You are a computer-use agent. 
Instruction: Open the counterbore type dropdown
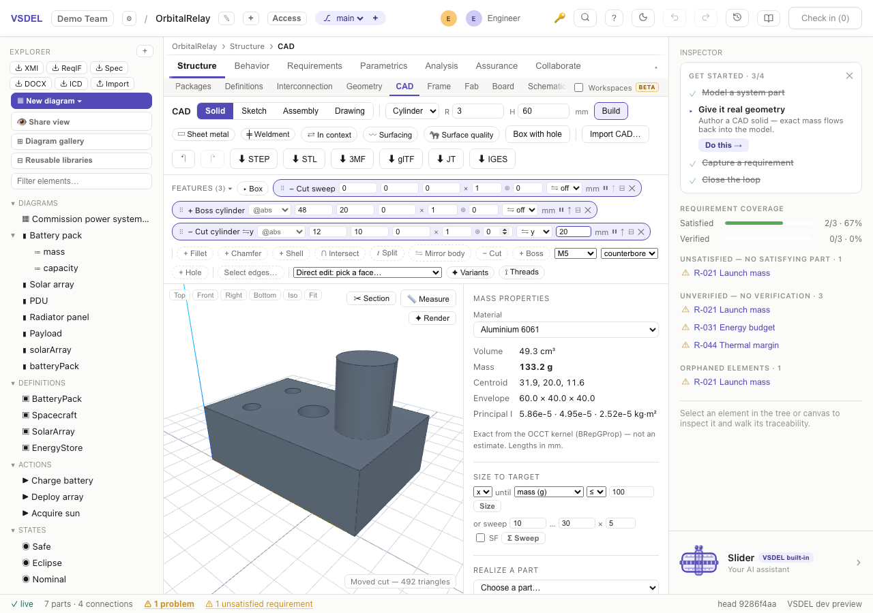click(x=630, y=253)
